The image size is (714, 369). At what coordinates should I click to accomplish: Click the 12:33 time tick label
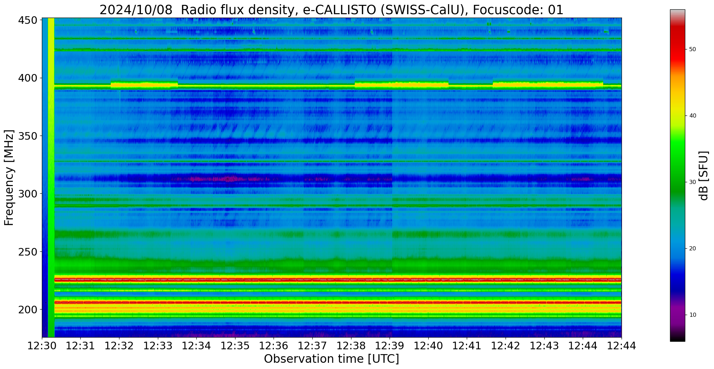click(x=158, y=345)
